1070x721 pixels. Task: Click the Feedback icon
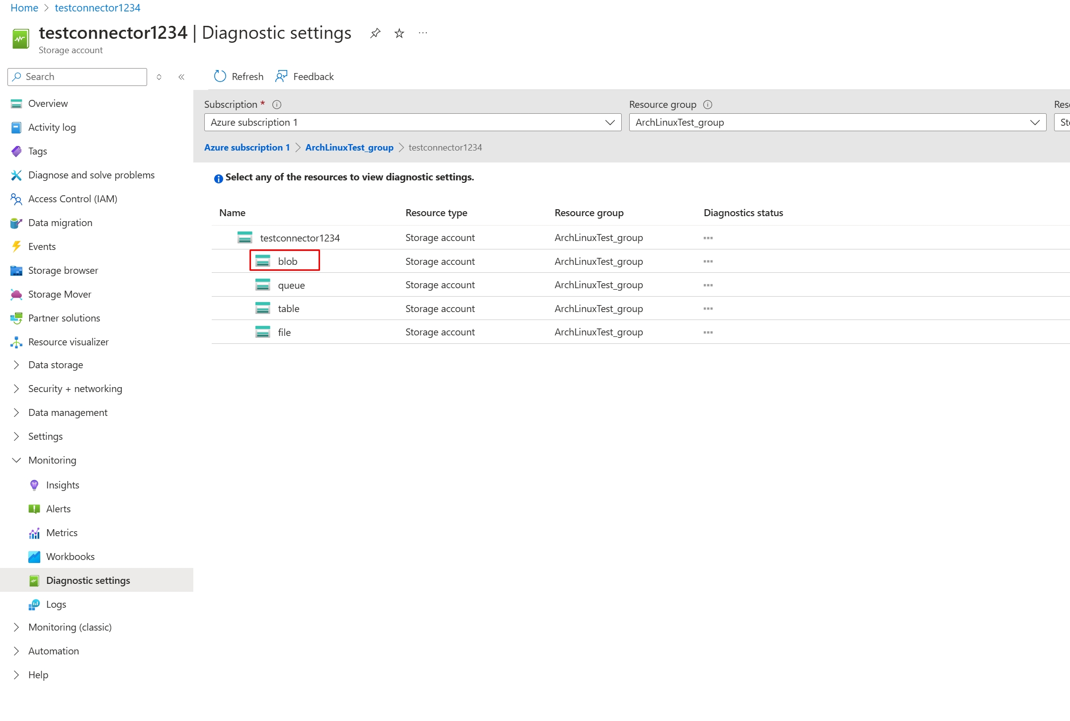pos(281,76)
